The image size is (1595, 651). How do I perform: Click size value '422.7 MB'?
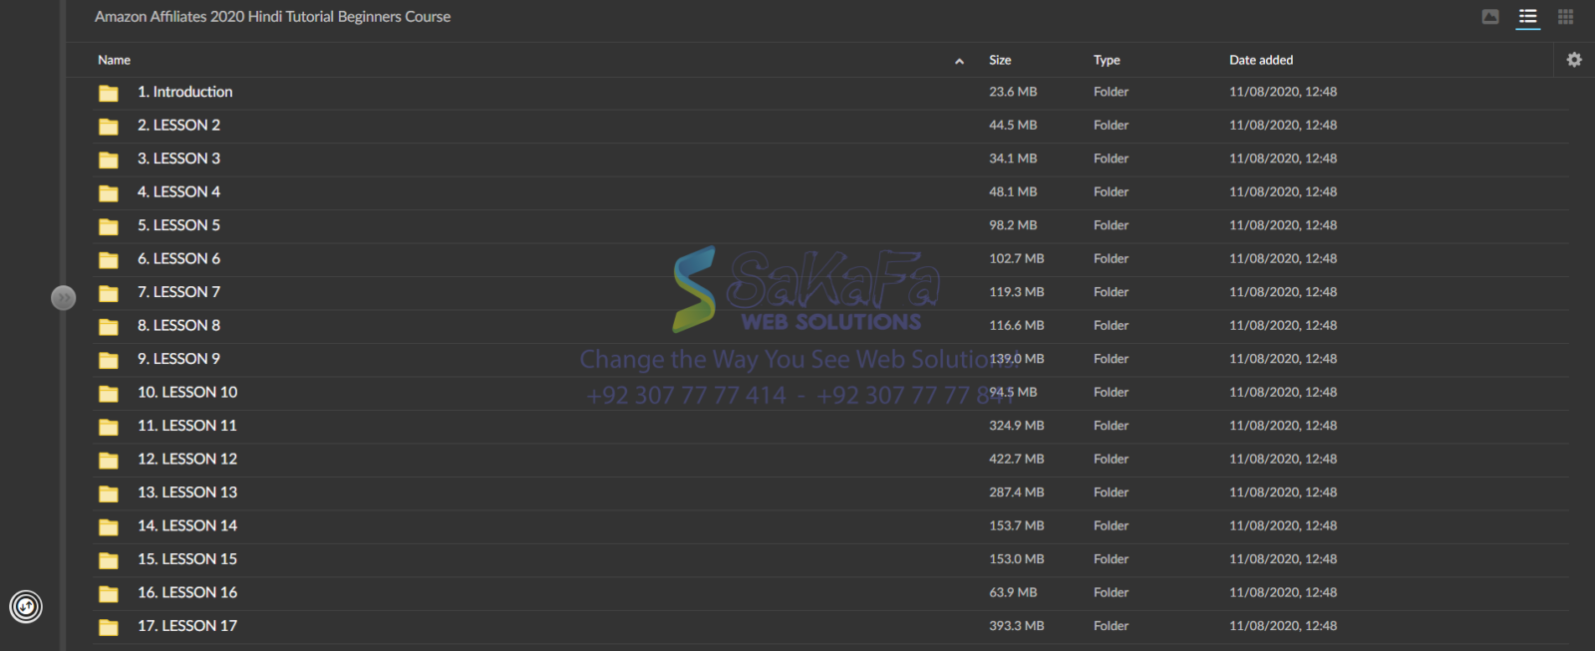[x=1017, y=459]
